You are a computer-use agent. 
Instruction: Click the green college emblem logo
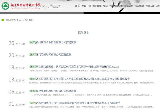[x=5, y=6]
